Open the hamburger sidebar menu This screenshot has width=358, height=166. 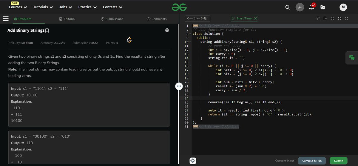6,19
